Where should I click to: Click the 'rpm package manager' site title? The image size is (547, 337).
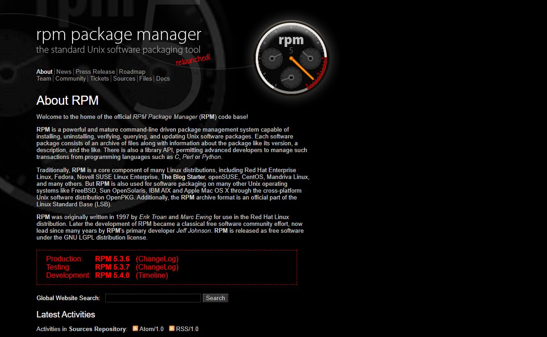(x=119, y=35)
